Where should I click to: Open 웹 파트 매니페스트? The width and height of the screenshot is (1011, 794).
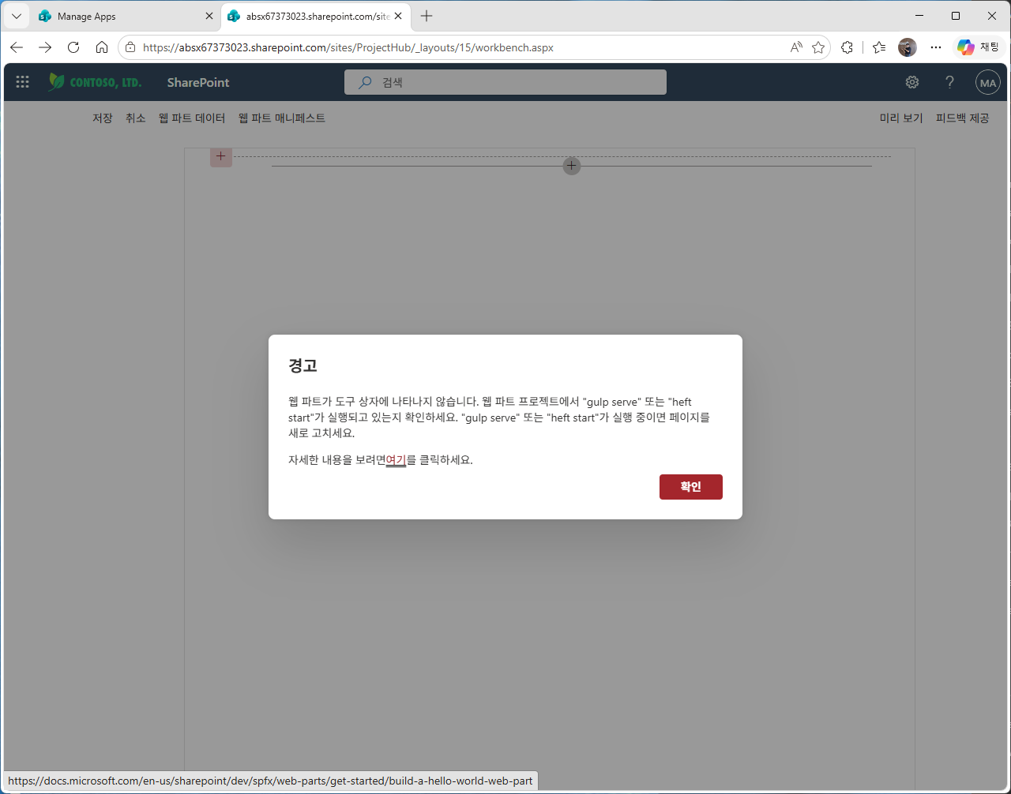coord(282,118)
